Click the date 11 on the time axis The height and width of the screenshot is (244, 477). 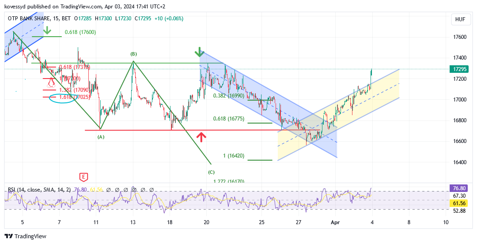pyautogui.click(x=96, y=222)
